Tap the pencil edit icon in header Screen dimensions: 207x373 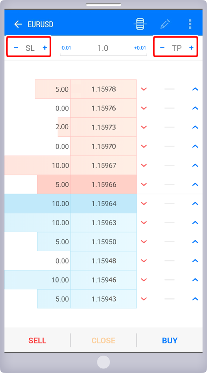click(x=165, y=24)
